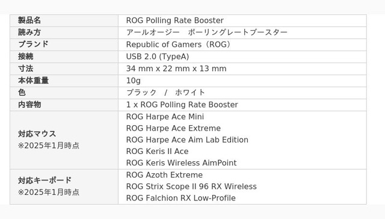Click ROG Harpe Ace Mini entry

[x=165, y=117]
